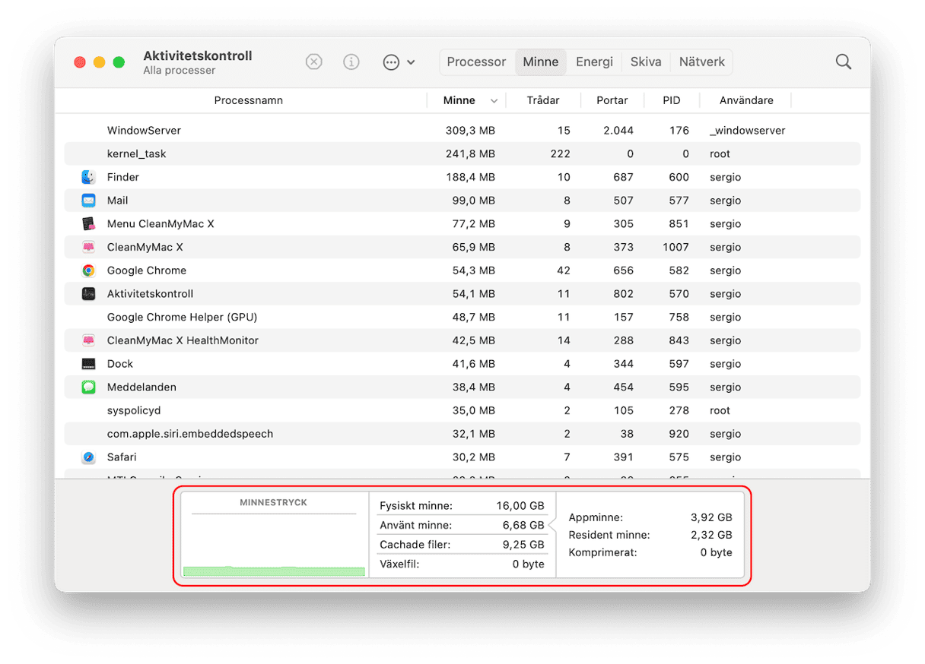The height and width of the screenshot is (664, 925).
Task: Click the 309,3 MB memory value
Action: point(470,131)
